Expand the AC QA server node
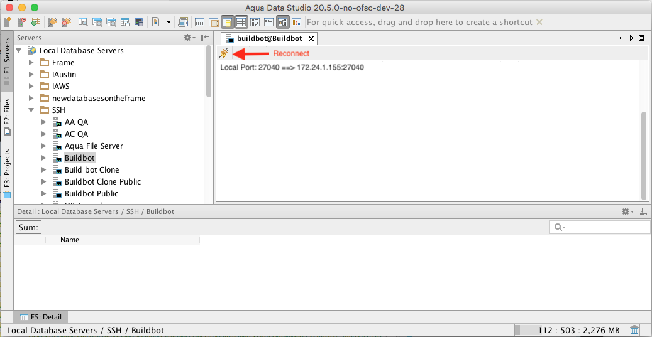 (43, 134)
